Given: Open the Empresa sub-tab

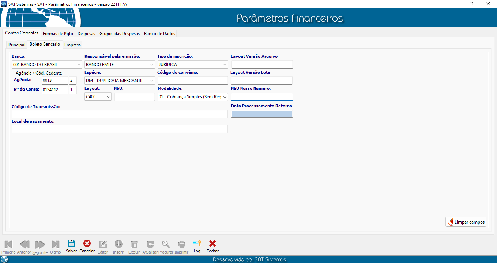Looking at the screenshot, I should [x=72, y=45].
